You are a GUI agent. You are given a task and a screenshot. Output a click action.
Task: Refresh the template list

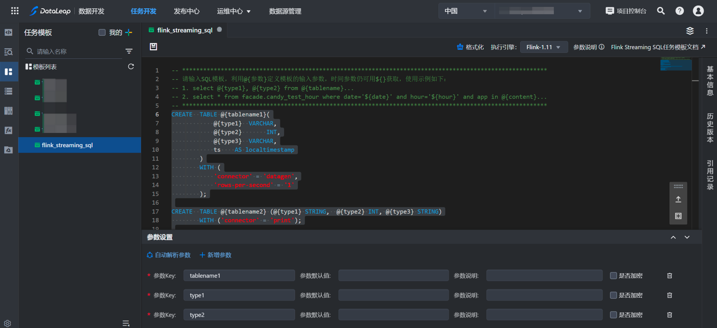(x=131, y=67)
